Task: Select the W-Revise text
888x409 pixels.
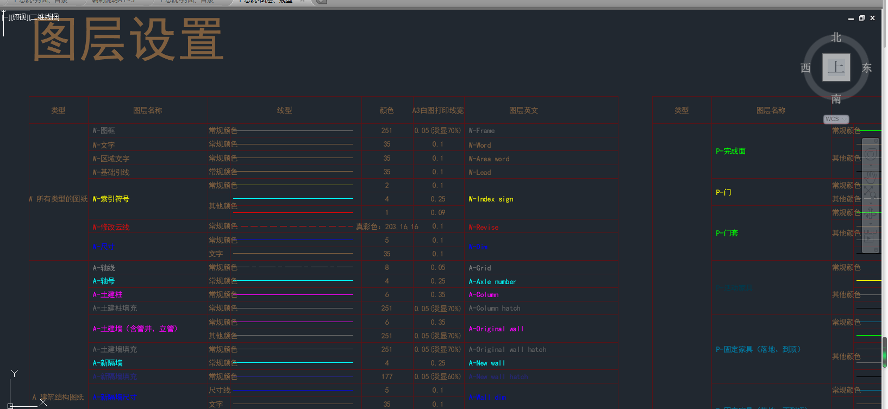Action: [484, 228]
